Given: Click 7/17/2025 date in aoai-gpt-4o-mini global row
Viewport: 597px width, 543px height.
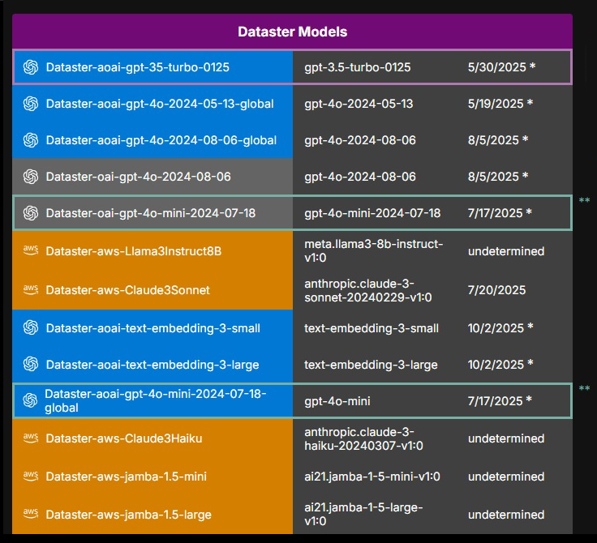Looking at the screenshot, I should coord(500,401).
